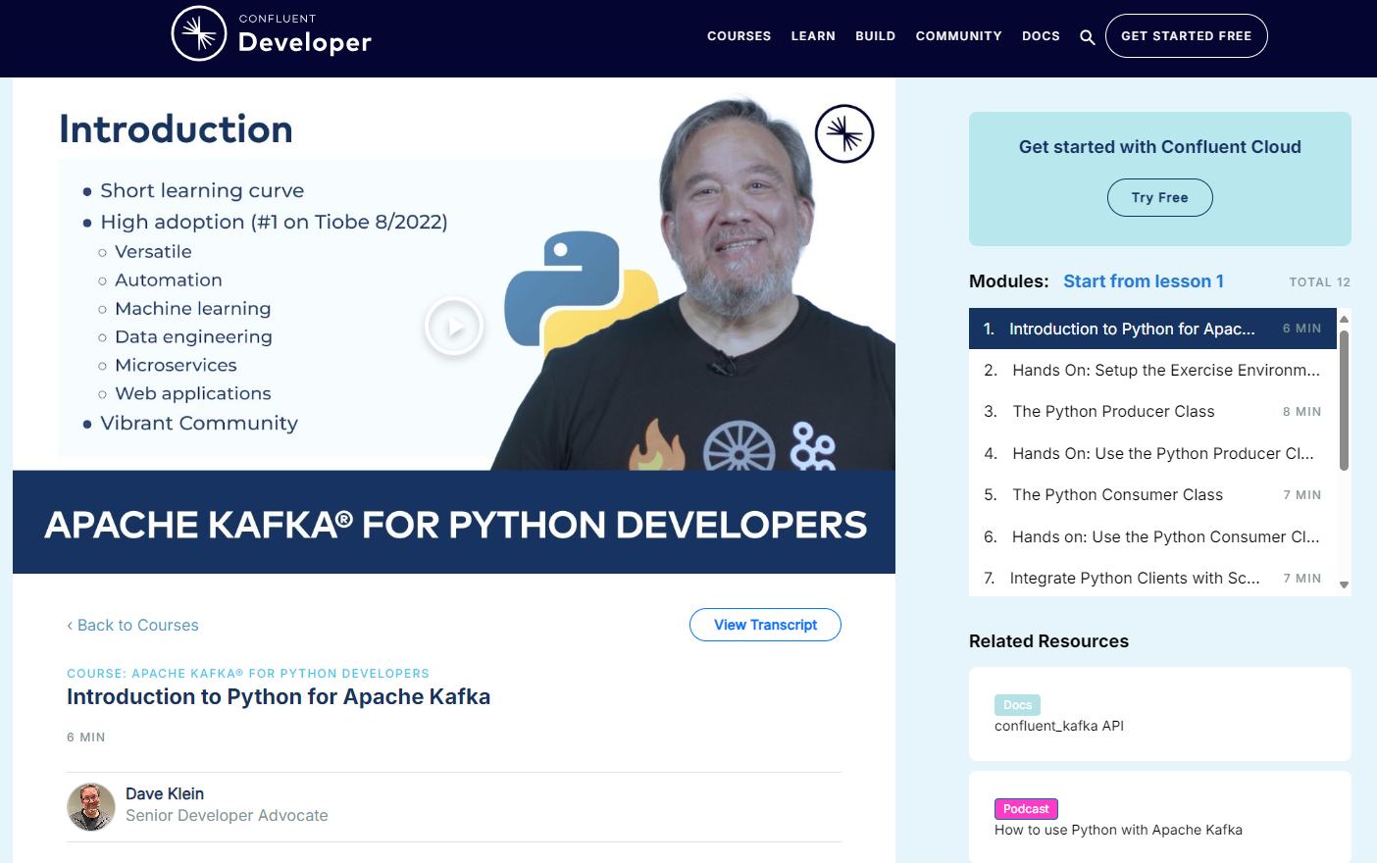Go Back to Courses

tap(132, 626)
